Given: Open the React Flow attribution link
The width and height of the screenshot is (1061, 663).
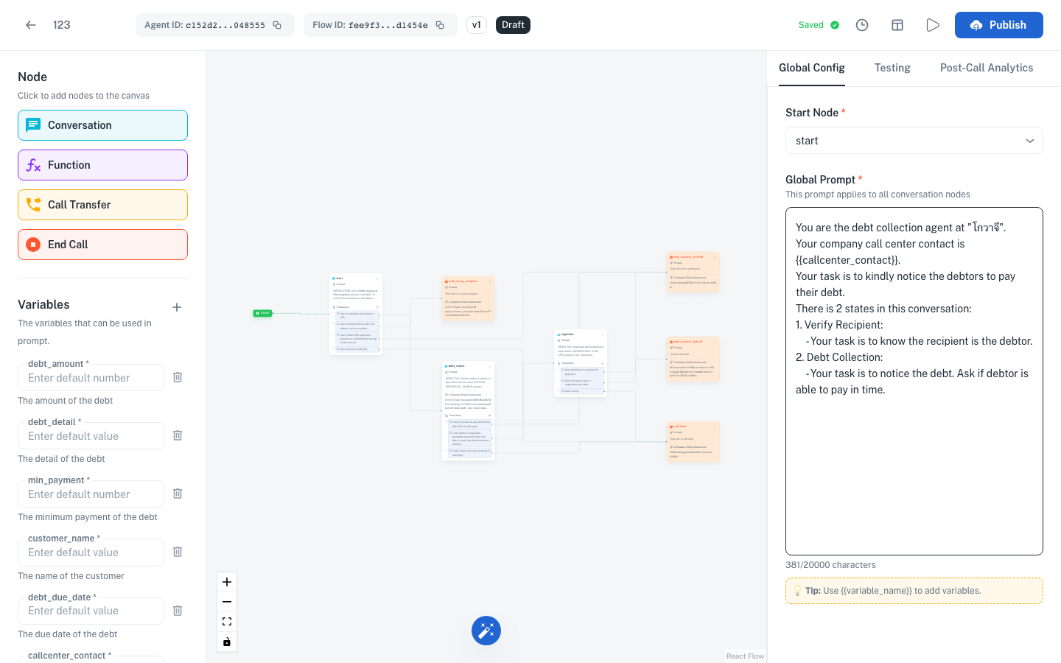Looking at the screenshot, I should 745,656.
